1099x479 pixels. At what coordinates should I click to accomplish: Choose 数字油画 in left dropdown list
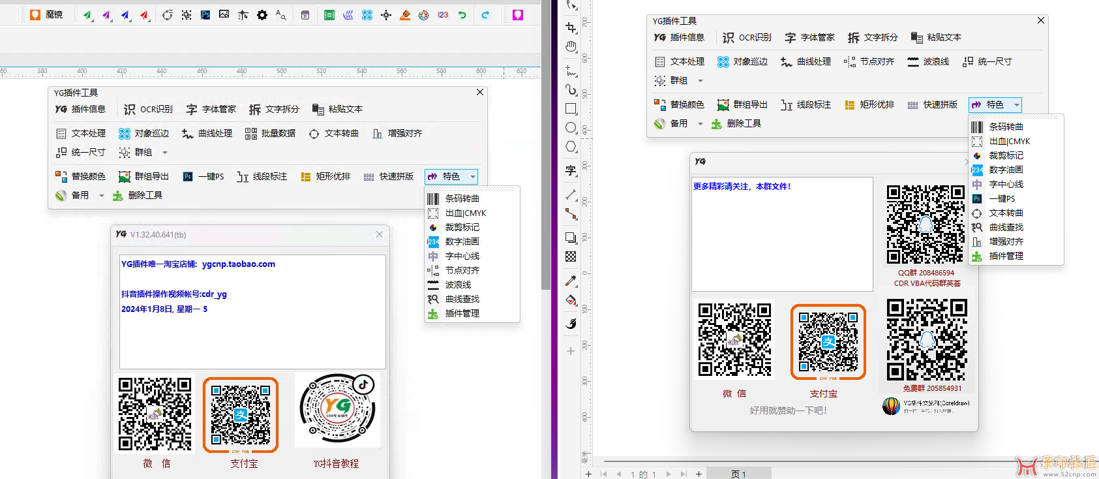[472, 241]
